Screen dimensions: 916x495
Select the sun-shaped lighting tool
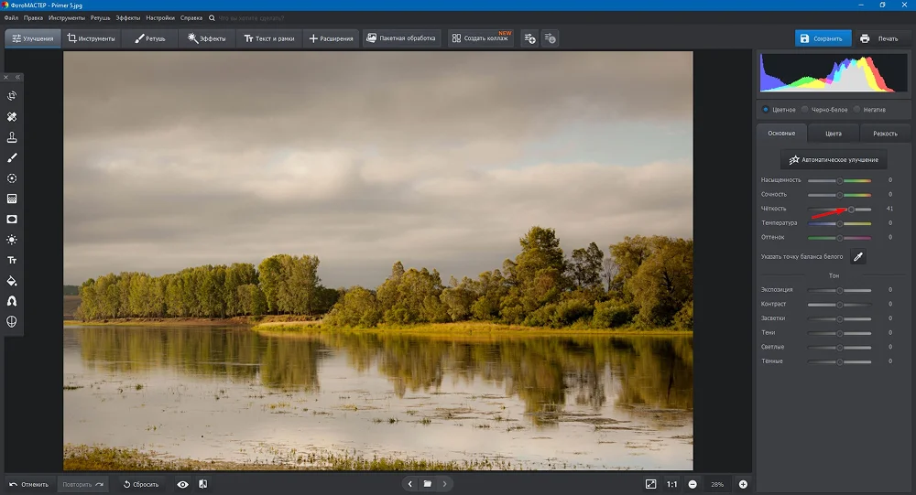click(x=12, y=240)
